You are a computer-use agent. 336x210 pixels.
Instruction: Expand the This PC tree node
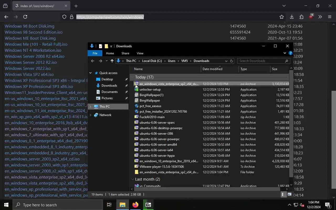[x=91, y=107]
